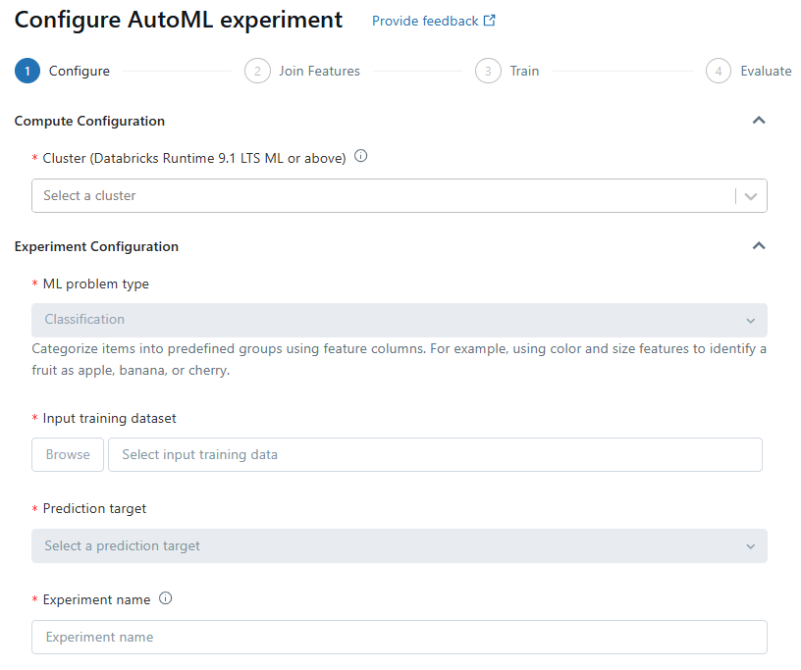Image resolution: width=801 pixels, height=670 pixels.
Task: Open the Prediction target dropdown
Action: pos(400,545)
